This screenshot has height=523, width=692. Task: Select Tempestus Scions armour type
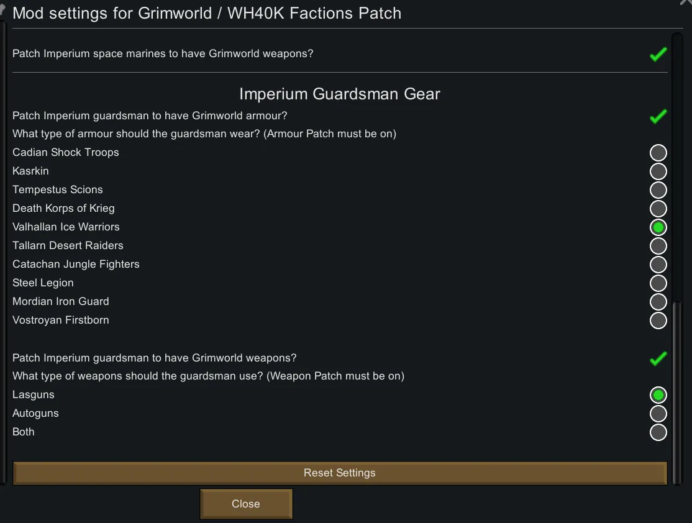658,190
